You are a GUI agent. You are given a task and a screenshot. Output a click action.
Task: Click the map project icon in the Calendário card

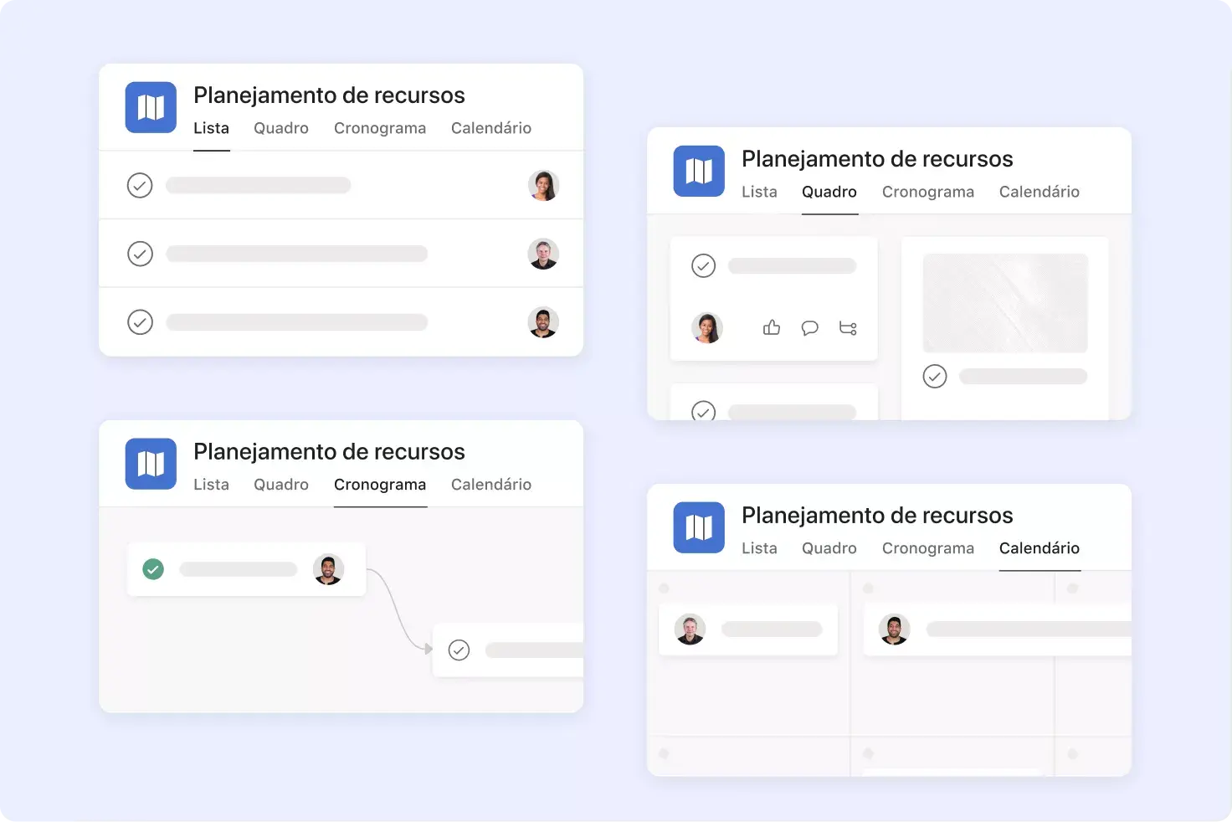[x=699, y=527]
